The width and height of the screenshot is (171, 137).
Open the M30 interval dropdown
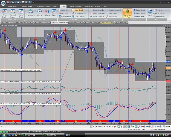coord(106,127)
